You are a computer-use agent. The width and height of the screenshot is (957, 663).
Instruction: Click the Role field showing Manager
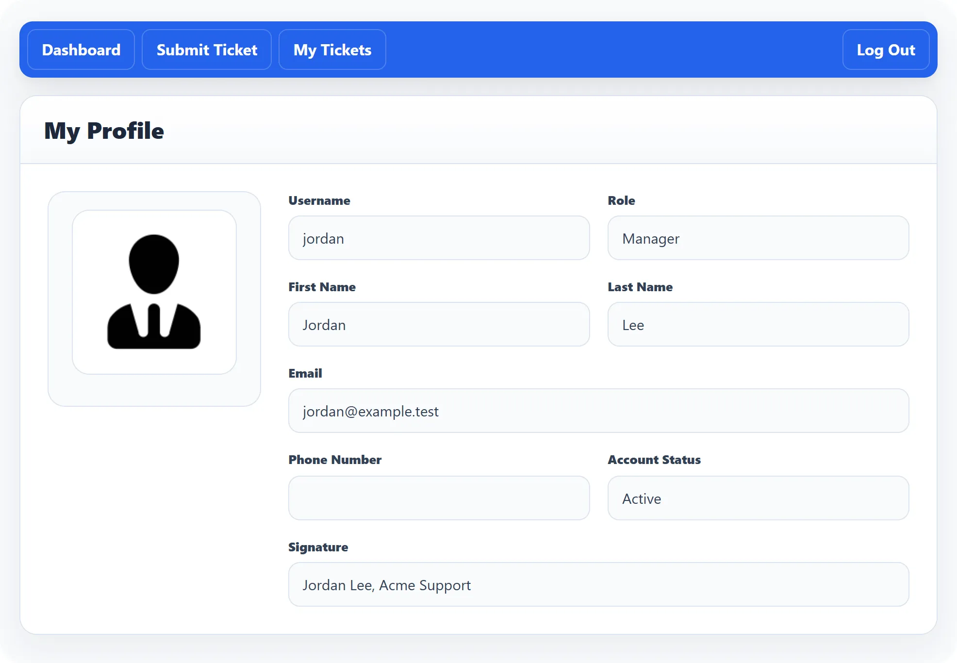pyautogui.click(x=758, y=238)
